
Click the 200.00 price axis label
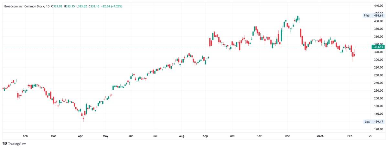pos(378,98)
